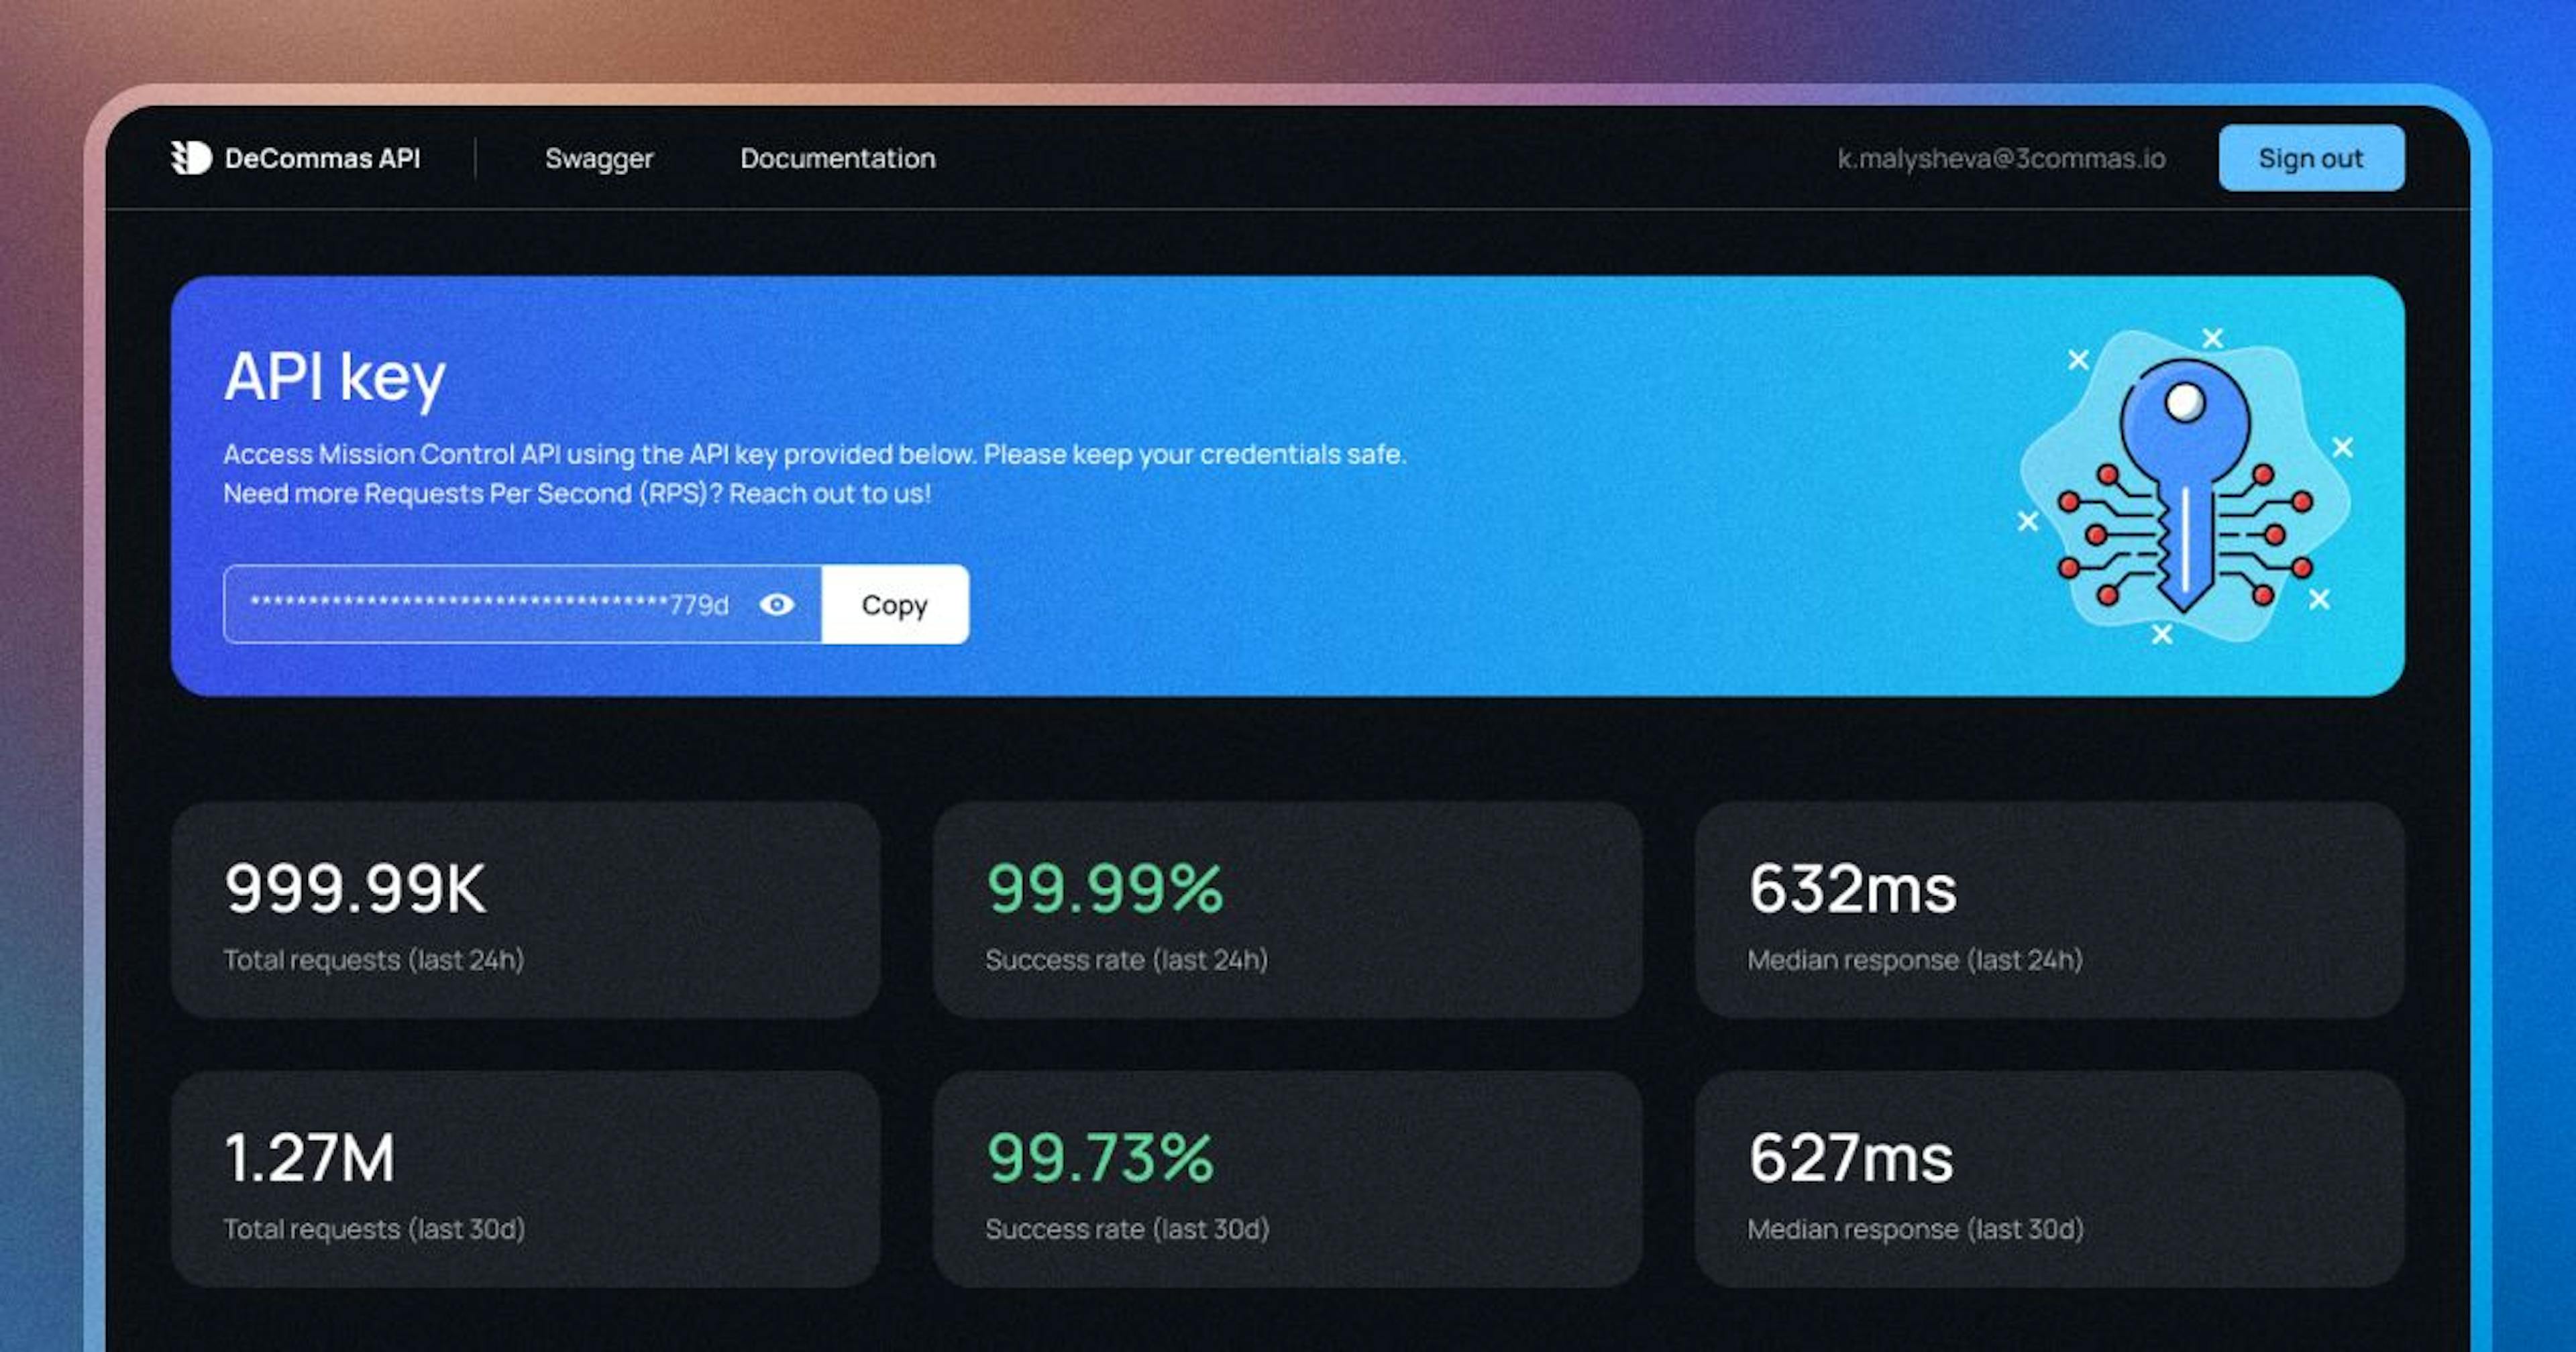Viewport: 2576px width, 1352px height.
Task: Click the Copy button for the API key
Action: (x=894, y=604)
